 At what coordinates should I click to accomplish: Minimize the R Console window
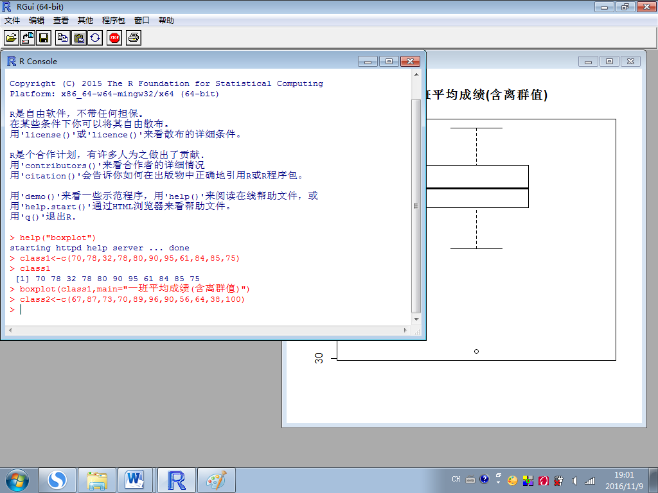368,62
